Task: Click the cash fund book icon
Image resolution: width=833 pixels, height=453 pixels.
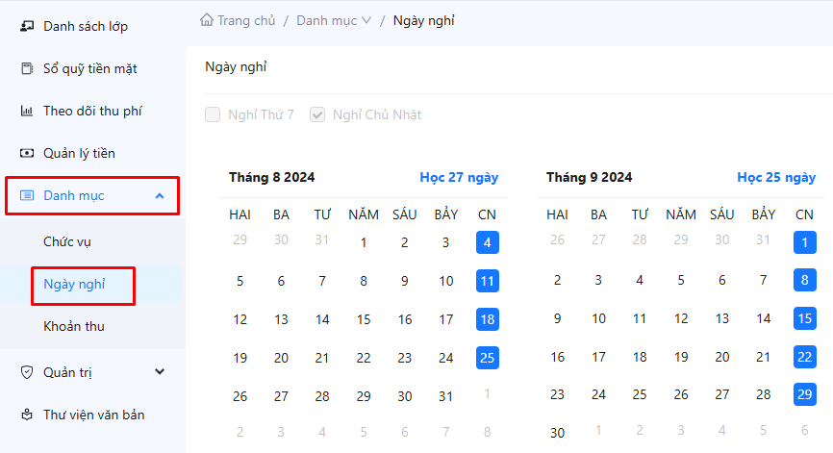Action: coord(27,68)
